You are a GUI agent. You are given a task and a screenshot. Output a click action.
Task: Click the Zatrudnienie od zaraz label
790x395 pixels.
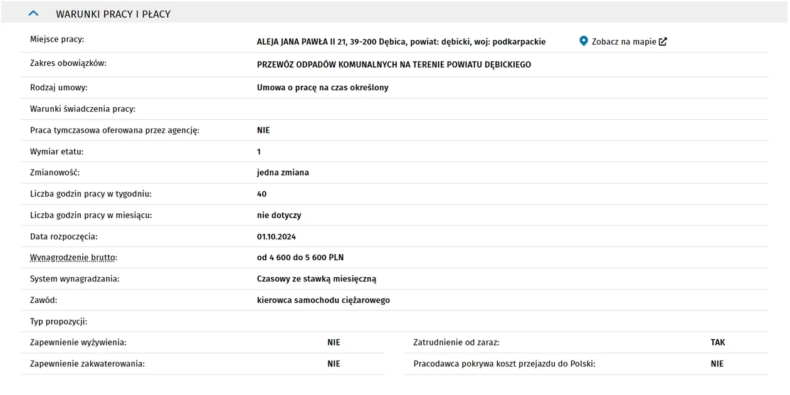tap(456, 342)
